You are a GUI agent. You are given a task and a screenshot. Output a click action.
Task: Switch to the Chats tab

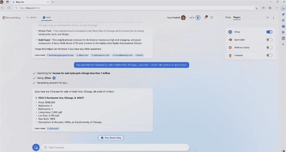point(228,17)
